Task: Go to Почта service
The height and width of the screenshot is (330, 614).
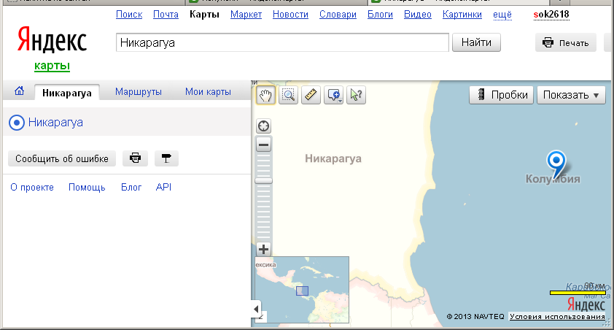Action: [166, 15]
